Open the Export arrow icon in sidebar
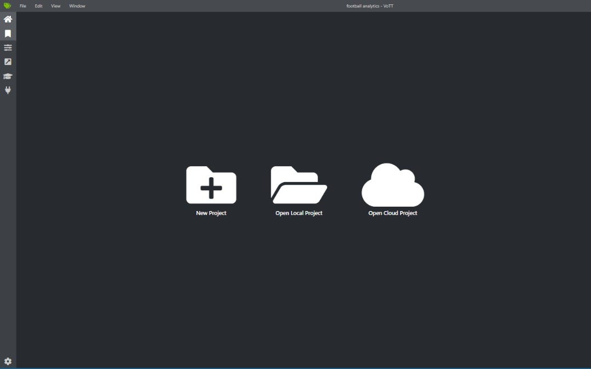This screenshot has height=369, width=591. pyautogui.click(x=8, y=62)
